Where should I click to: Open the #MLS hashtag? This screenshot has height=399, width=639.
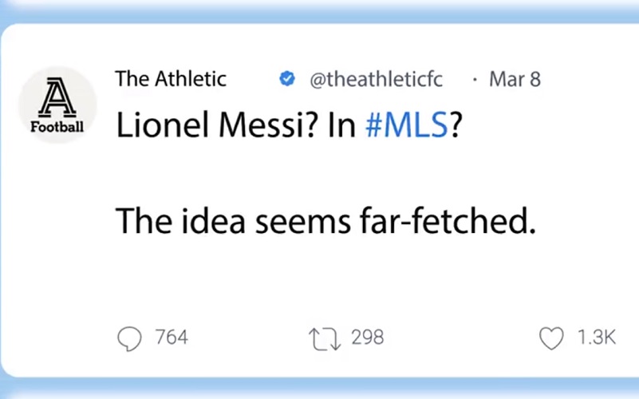click(407, 126)
